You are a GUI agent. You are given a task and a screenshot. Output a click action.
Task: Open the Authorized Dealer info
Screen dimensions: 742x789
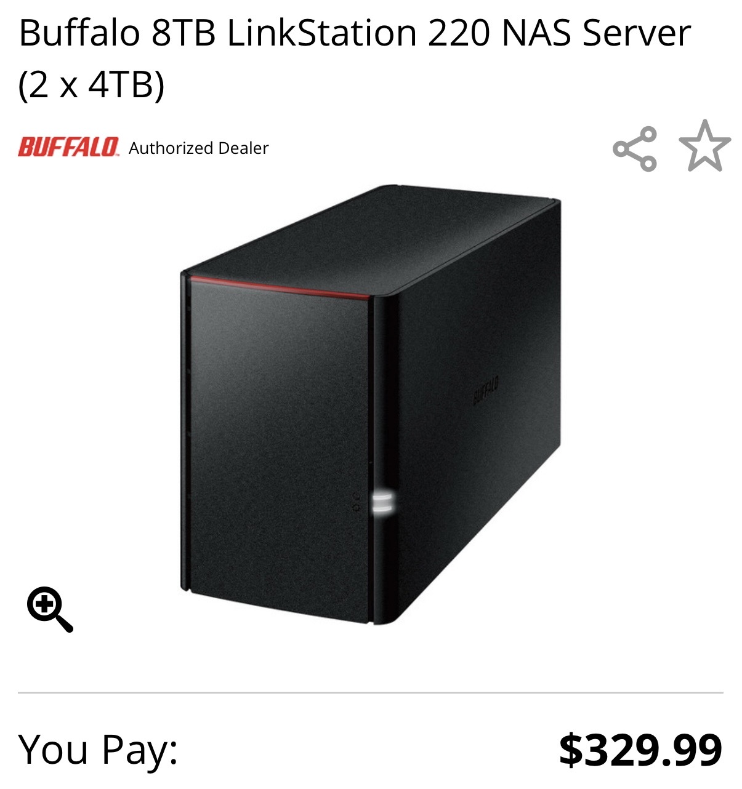pos(199,148)
